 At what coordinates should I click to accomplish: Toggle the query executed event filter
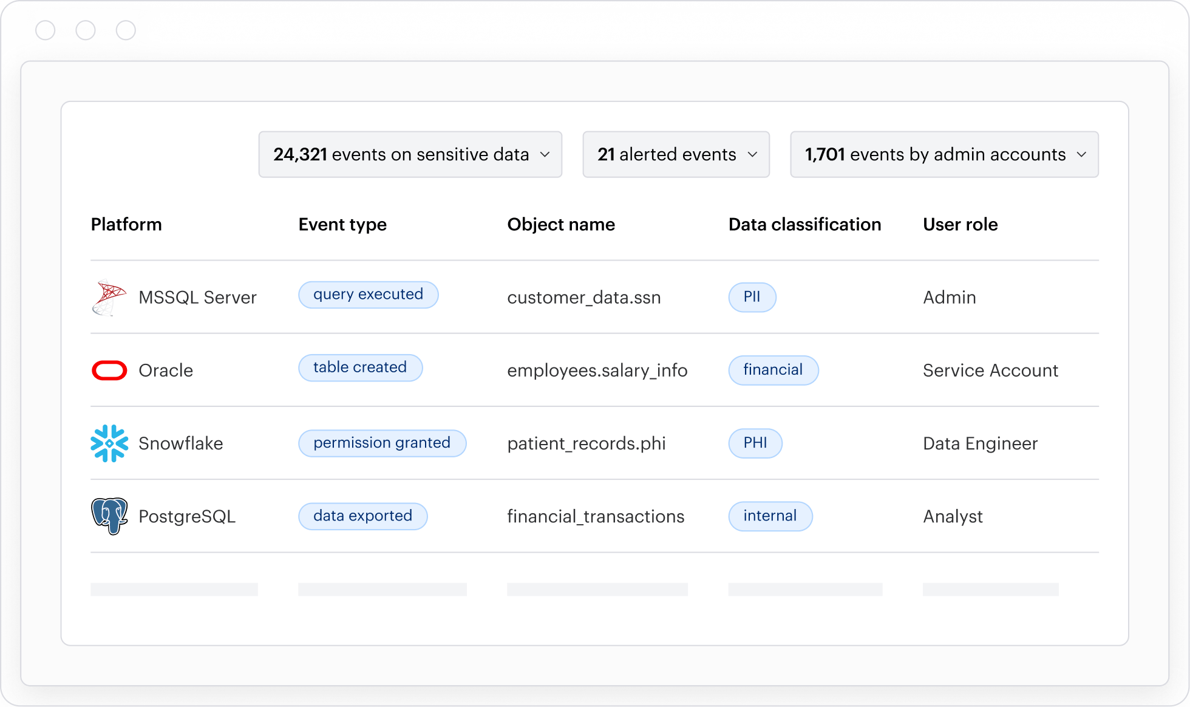pos(368,294)
